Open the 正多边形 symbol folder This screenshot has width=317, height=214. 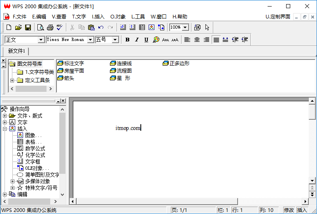(176, 64)
